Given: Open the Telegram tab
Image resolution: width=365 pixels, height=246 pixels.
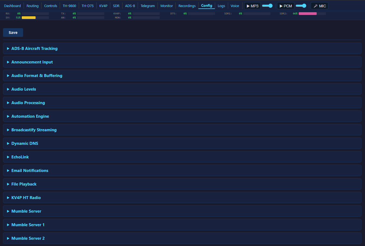Looking at the screenshot, I should pyautogui.click(x=148, y=6).
